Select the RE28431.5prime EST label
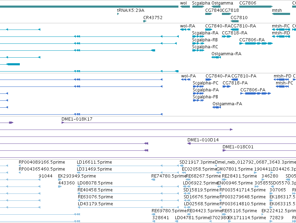296x223 pixels. 239,176
